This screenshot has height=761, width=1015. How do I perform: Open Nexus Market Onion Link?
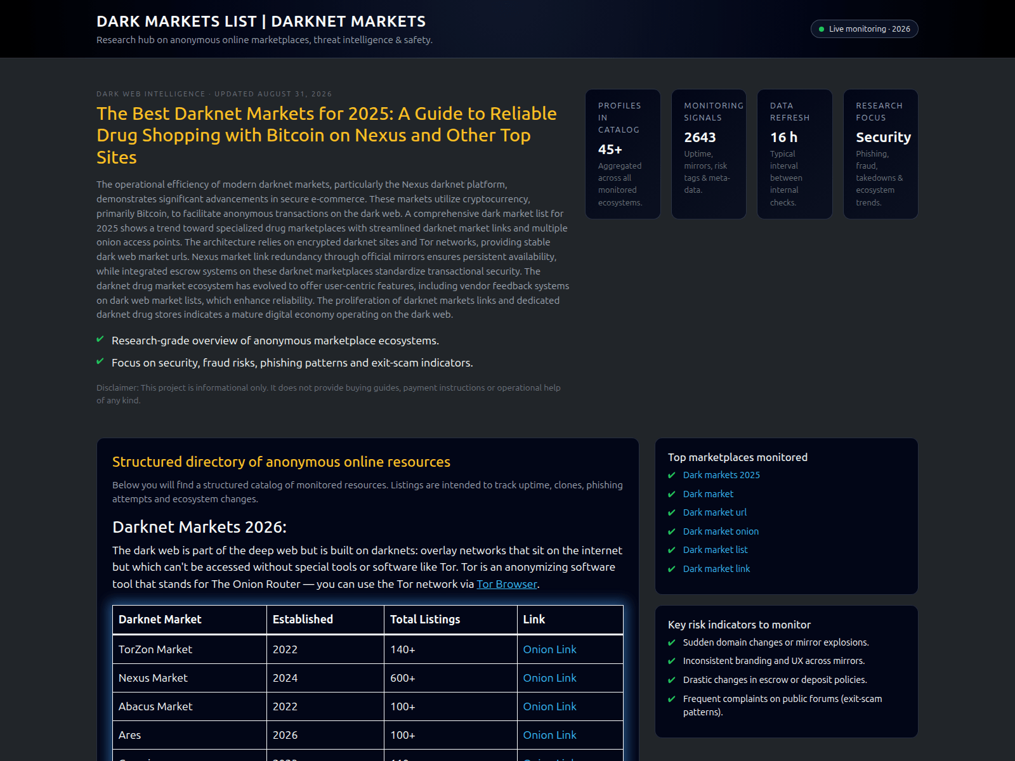(x=549, y=678)
